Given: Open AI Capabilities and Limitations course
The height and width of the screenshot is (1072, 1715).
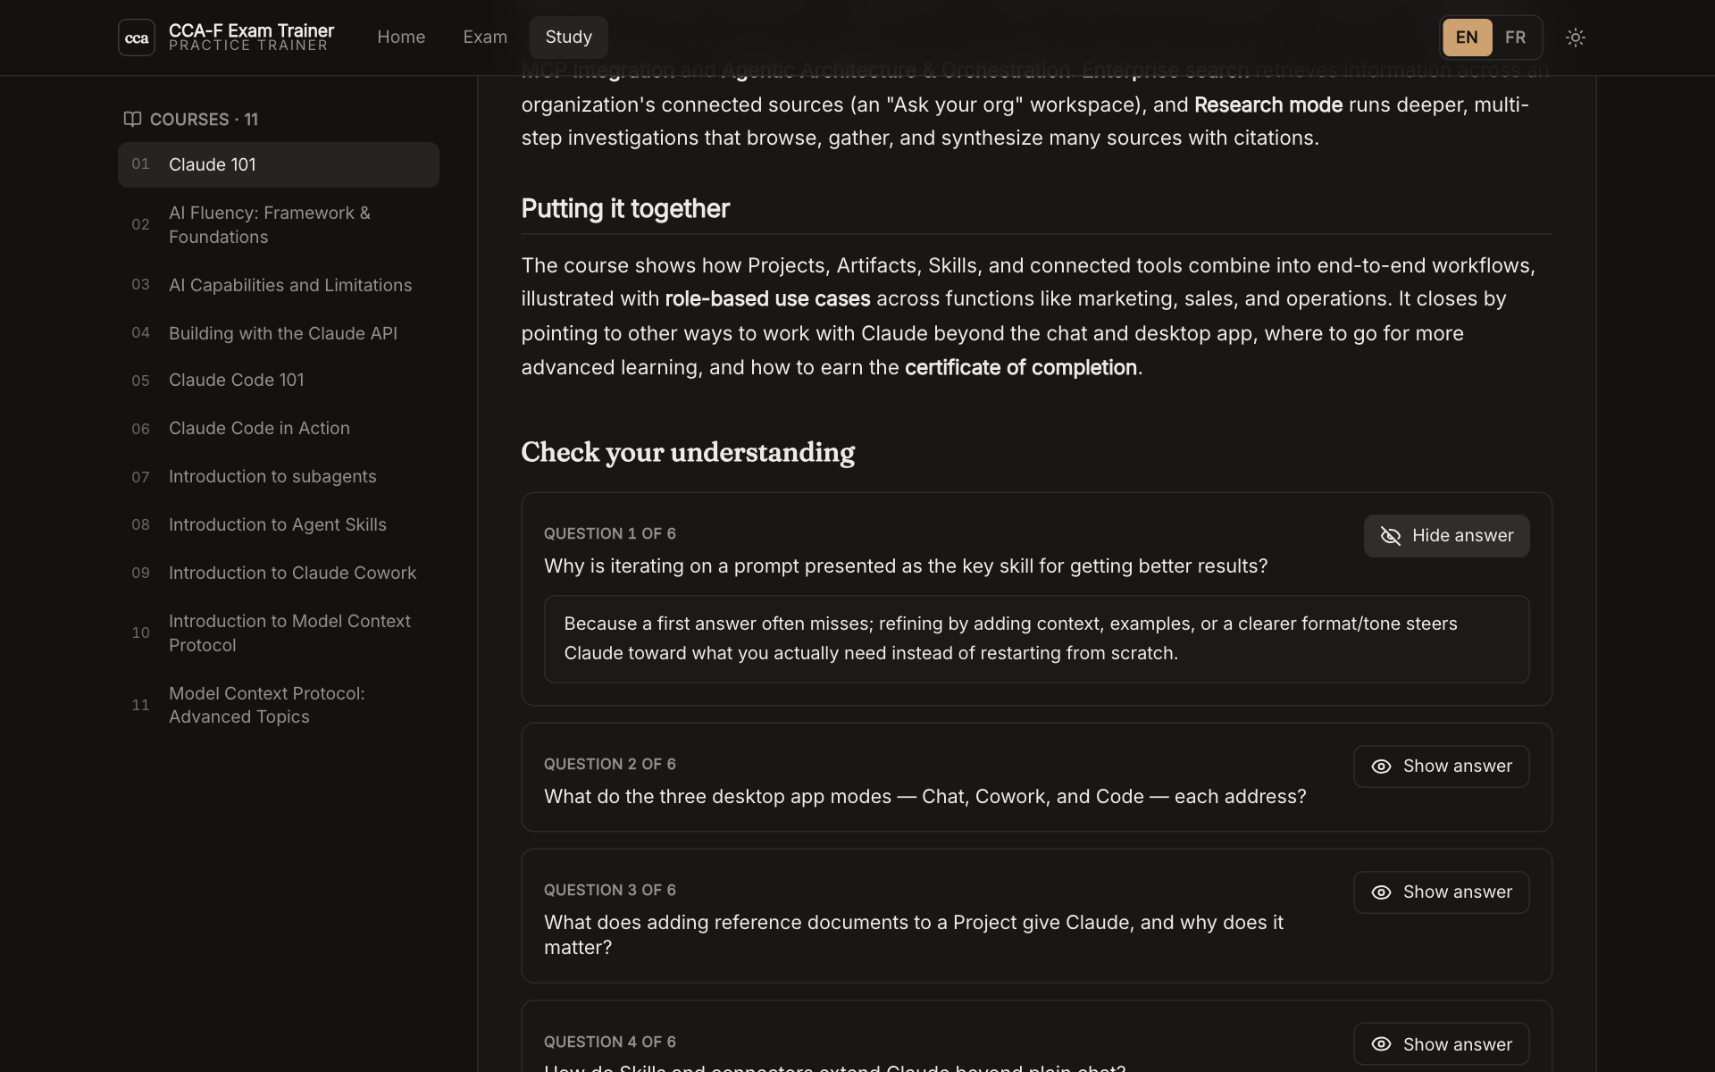Looking at the screenshot, I should [x=279, y=285].
